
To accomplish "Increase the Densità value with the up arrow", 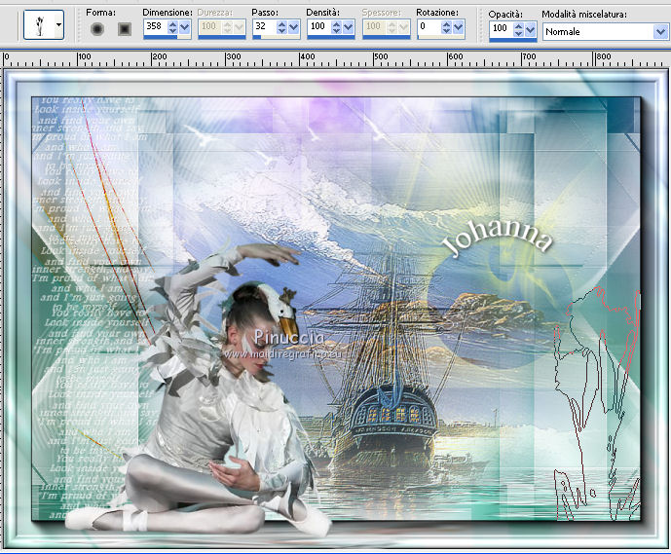I will tap(336, 24).
